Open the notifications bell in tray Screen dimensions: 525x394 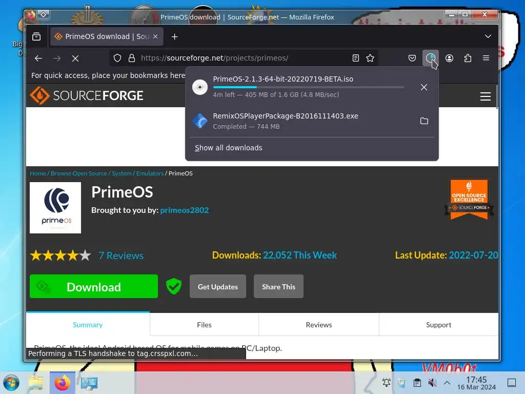click(387, 383)
